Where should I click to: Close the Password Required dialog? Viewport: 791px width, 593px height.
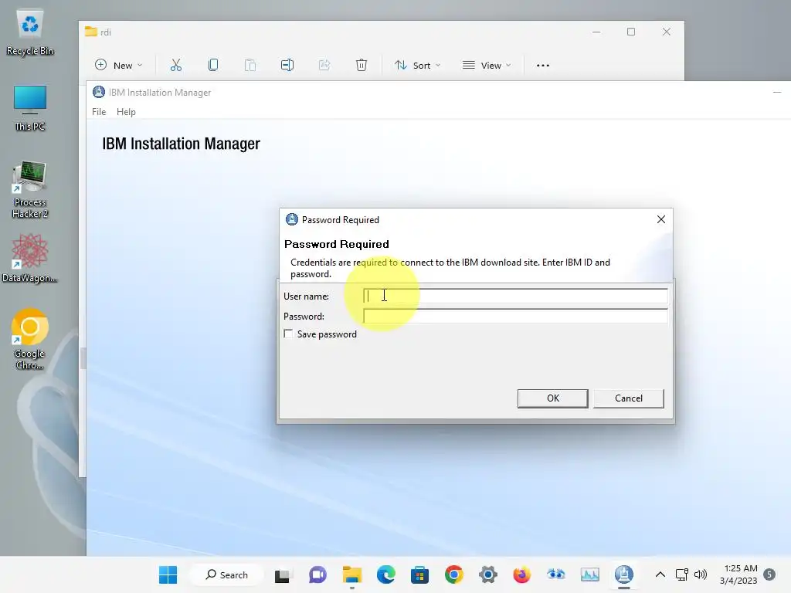(x=661, y=219)
